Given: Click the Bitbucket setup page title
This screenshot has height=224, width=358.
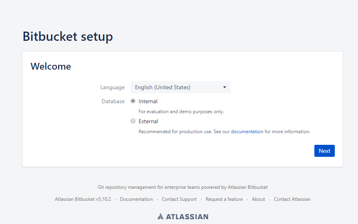Looking at the screenshot, I should tap(68, 36).
